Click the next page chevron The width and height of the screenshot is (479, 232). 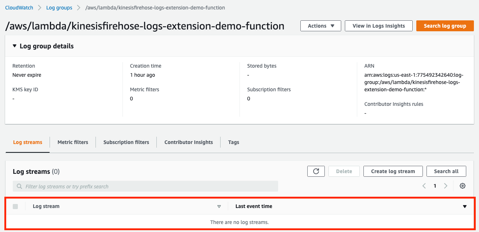[x=446, y=186]
